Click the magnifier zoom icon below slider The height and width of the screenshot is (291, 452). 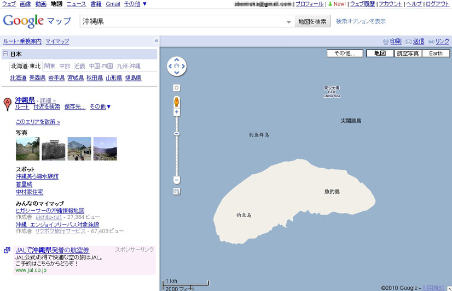[177, 192]
